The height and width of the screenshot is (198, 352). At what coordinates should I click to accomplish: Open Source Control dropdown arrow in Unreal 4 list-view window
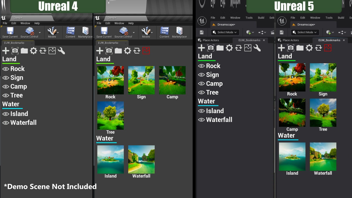(x=40, y=32)
